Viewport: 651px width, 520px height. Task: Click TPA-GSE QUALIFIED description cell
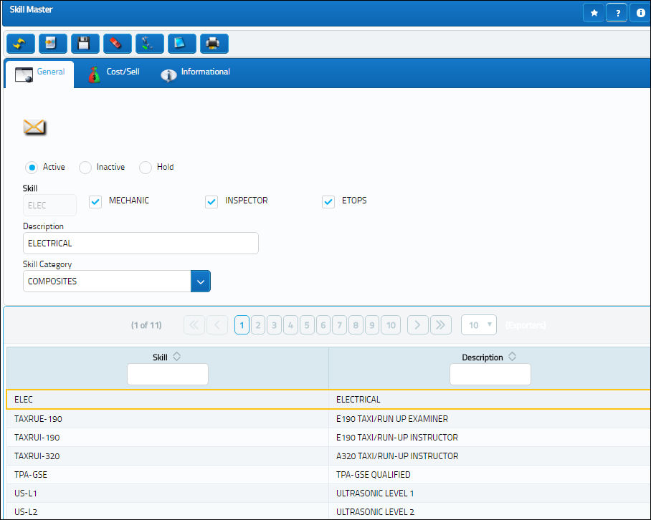374,475
